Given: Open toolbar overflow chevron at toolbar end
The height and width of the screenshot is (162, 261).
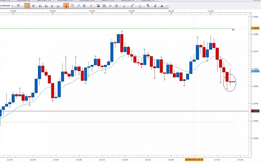Looking at the screenshot, I should pos(167,6).
